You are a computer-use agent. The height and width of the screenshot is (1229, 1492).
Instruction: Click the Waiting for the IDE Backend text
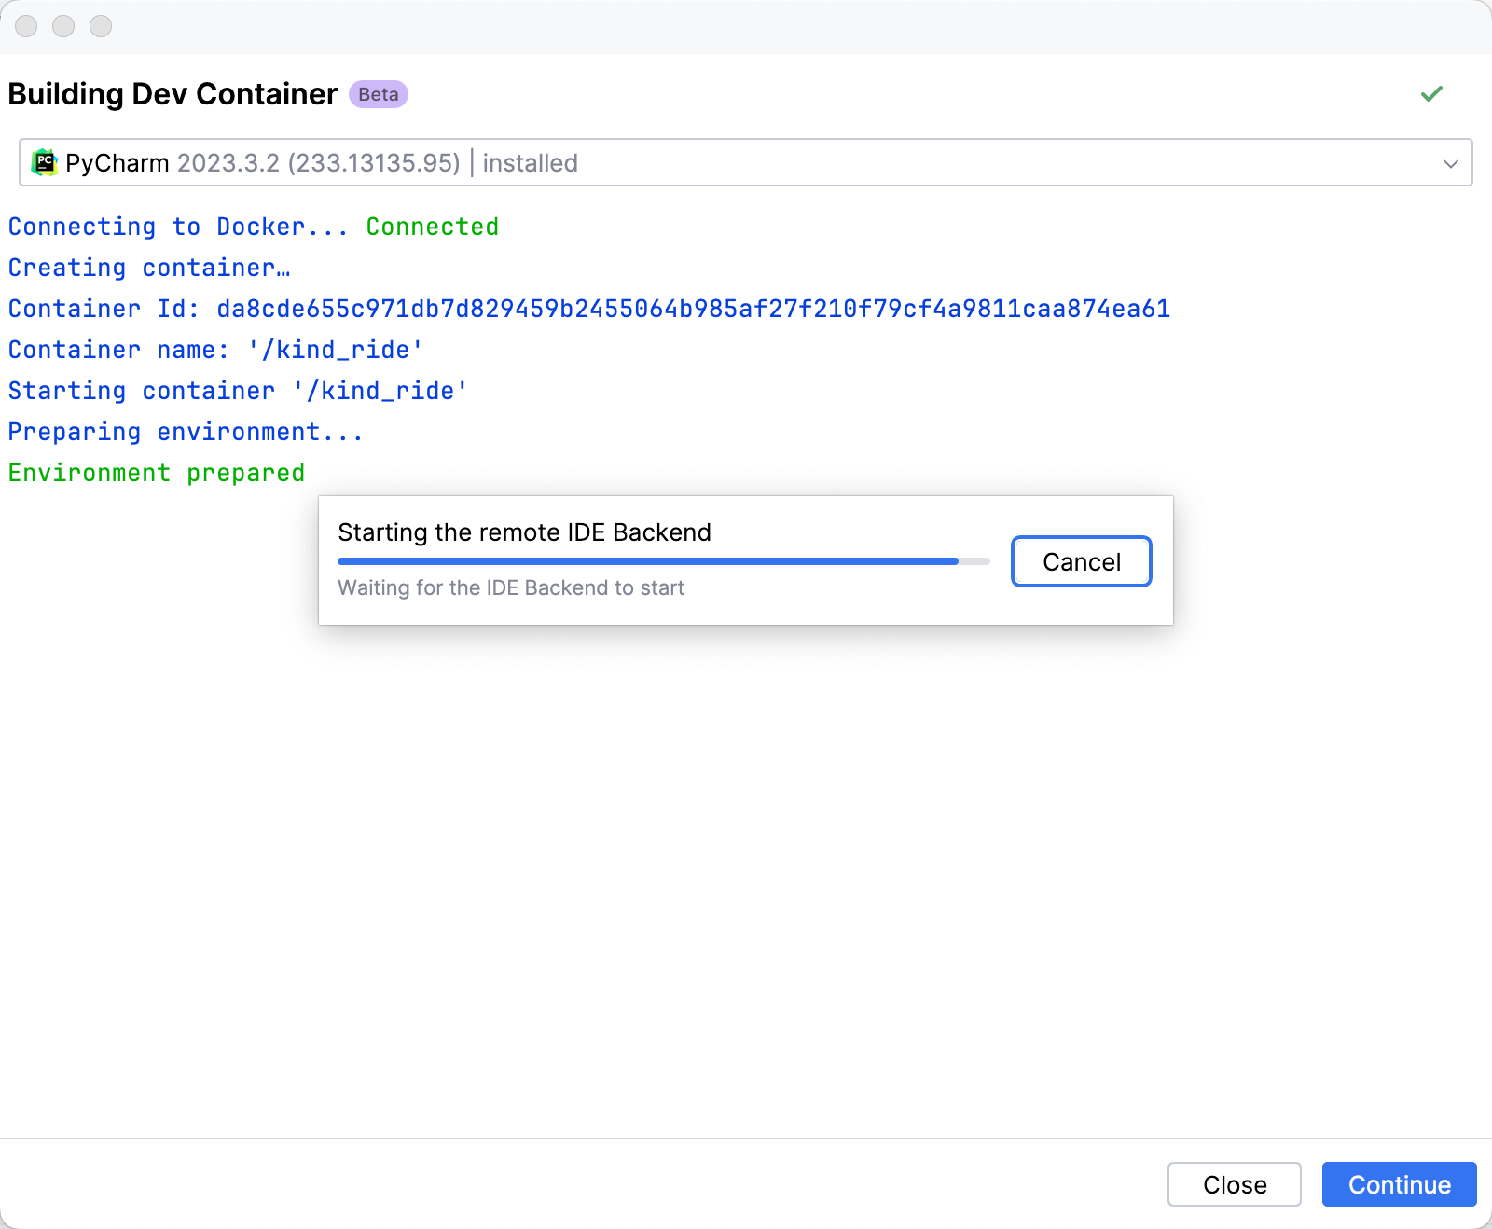point(511,587)
